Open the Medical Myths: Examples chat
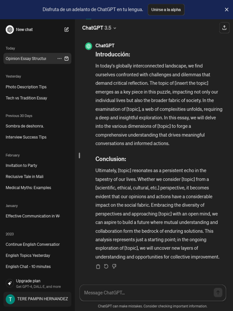This screenshot has height=311, width=233. pyautogui.click(x=28, y=188)
